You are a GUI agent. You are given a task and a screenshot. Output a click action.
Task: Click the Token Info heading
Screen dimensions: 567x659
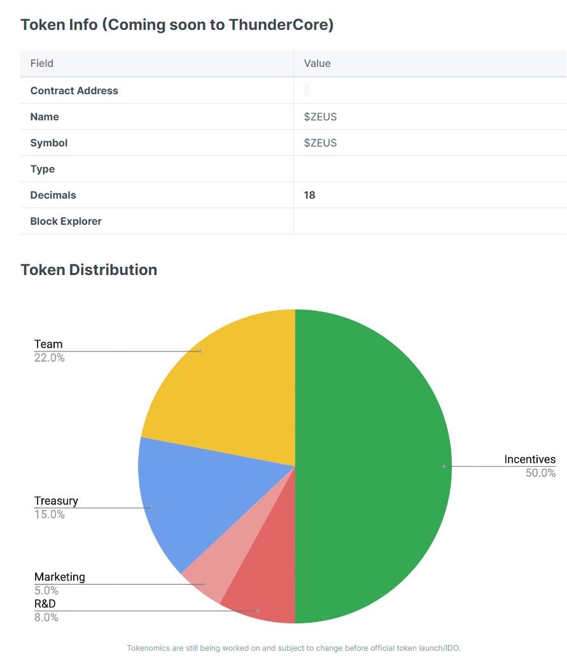click(177, 25)
